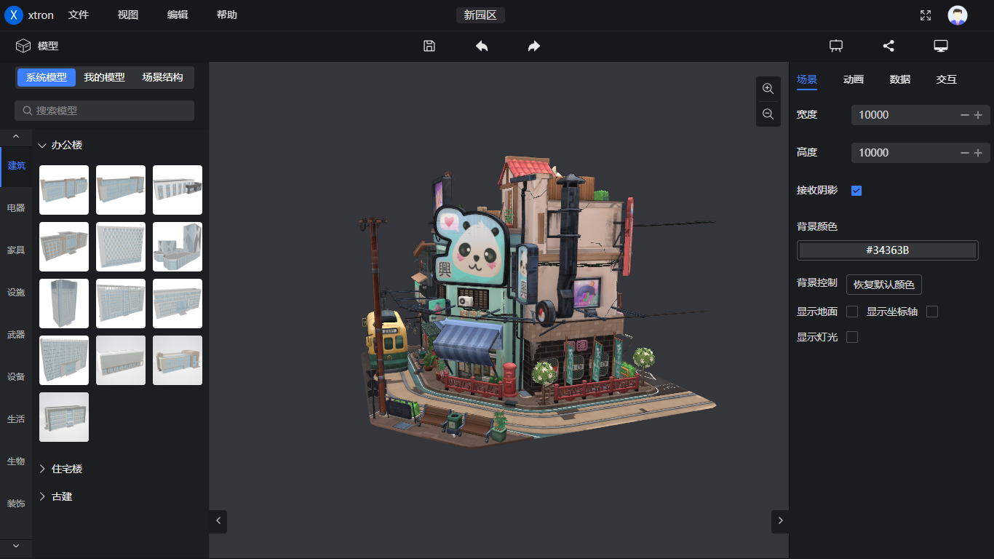Open the presentation board icon
The height and width of the screenshot is (559, 994).
pos(836,46)
